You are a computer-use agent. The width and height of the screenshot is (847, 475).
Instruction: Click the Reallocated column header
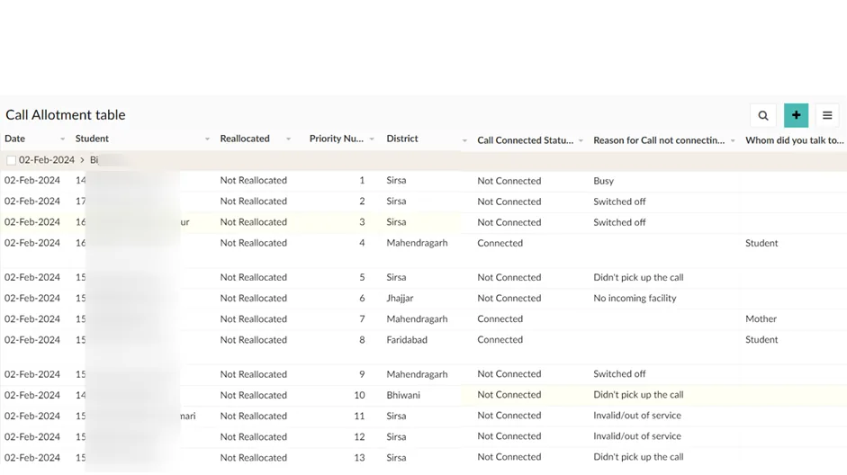tap(245, 139)
